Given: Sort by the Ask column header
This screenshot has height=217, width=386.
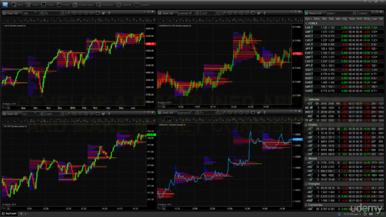Looking at the screenshot, I should pyautogui.click(x=331, y=19).
